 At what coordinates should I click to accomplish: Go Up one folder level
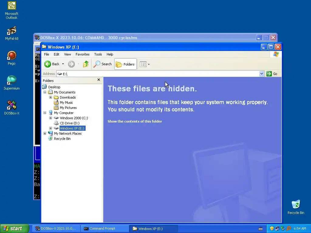click(x=86, y=64)
